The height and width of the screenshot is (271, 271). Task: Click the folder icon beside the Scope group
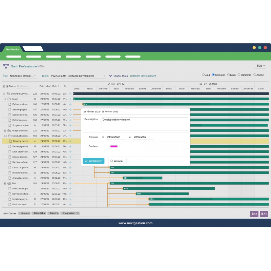tap(9, 99)
